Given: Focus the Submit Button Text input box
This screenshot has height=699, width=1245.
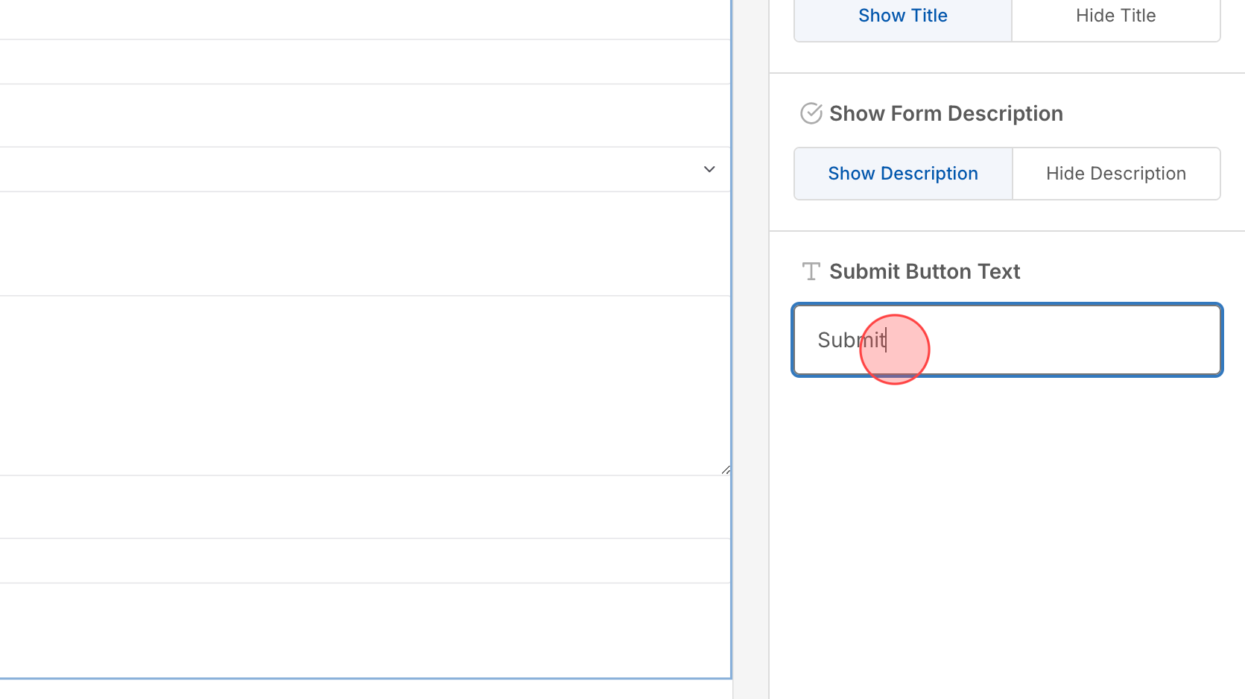Looking at the screenshot, I should point(1006,340).
